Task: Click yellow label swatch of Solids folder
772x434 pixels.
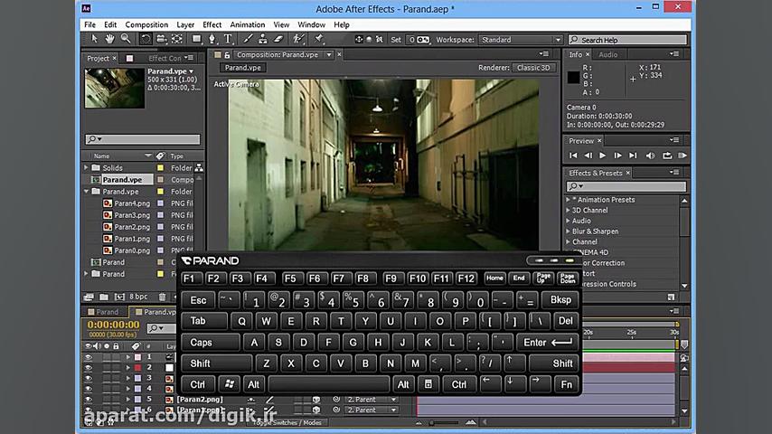Action: tap(161, 168)
